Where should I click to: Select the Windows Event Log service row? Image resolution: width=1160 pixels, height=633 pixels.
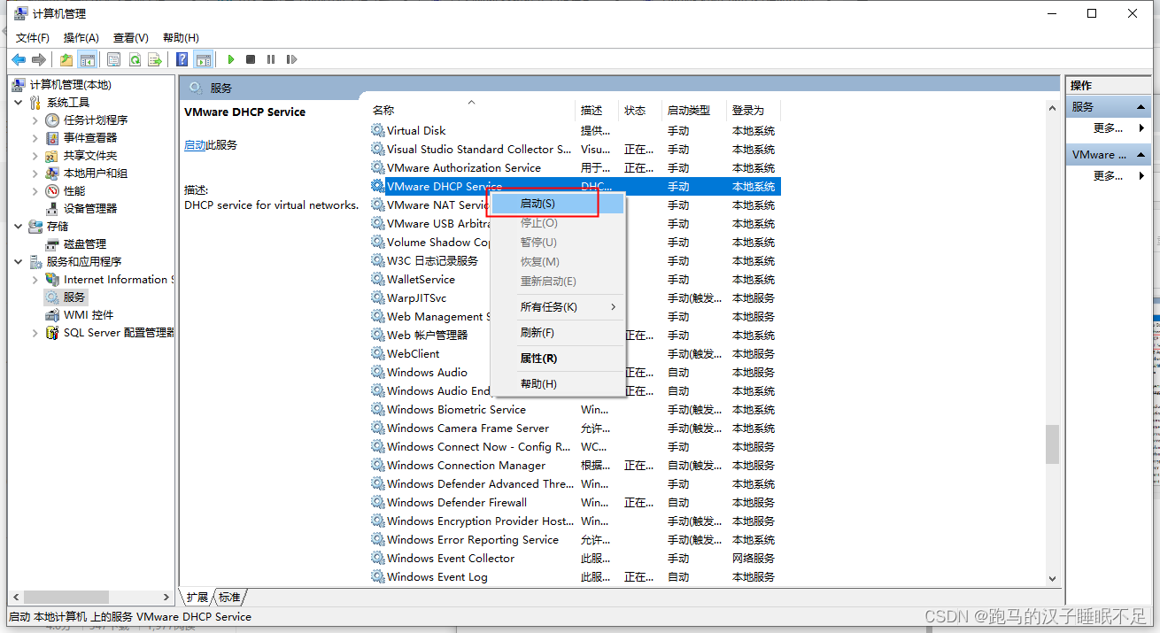pyautogui.click(x=574, y=577)
